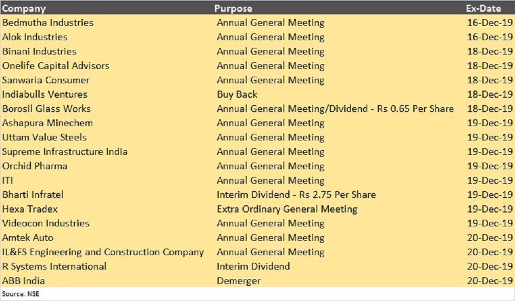The width and height of the screenshot is (515, 301).
Task: Select the ITI company cell
Action: 8,181
